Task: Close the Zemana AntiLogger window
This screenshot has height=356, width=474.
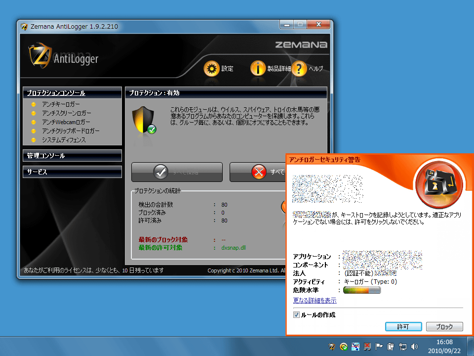Action: point(318,25)
